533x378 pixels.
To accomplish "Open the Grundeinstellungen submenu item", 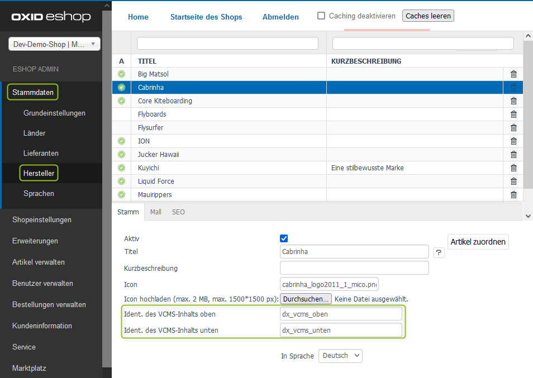I will [x=54, y=113].
